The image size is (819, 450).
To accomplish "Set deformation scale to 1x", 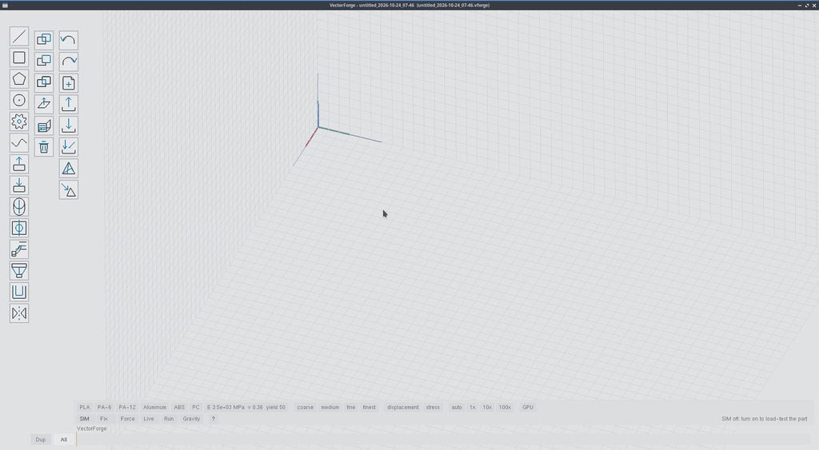I will click(x=472, y=407).
